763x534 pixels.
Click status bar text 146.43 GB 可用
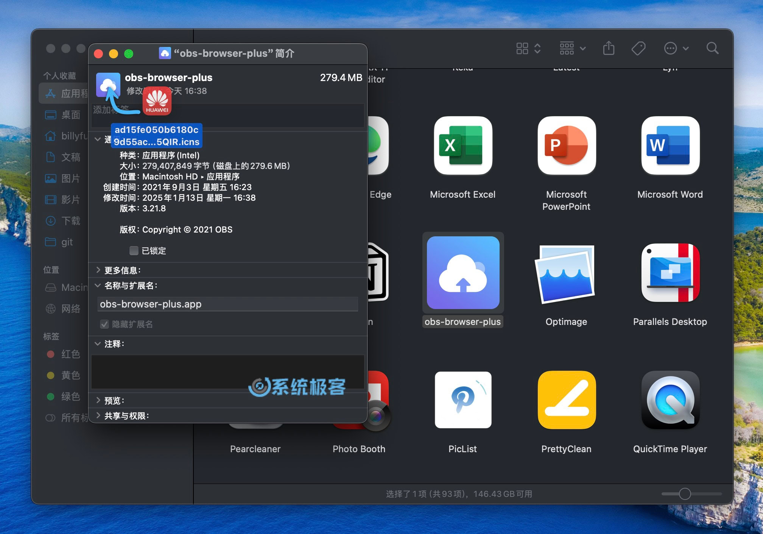point(503,494)
